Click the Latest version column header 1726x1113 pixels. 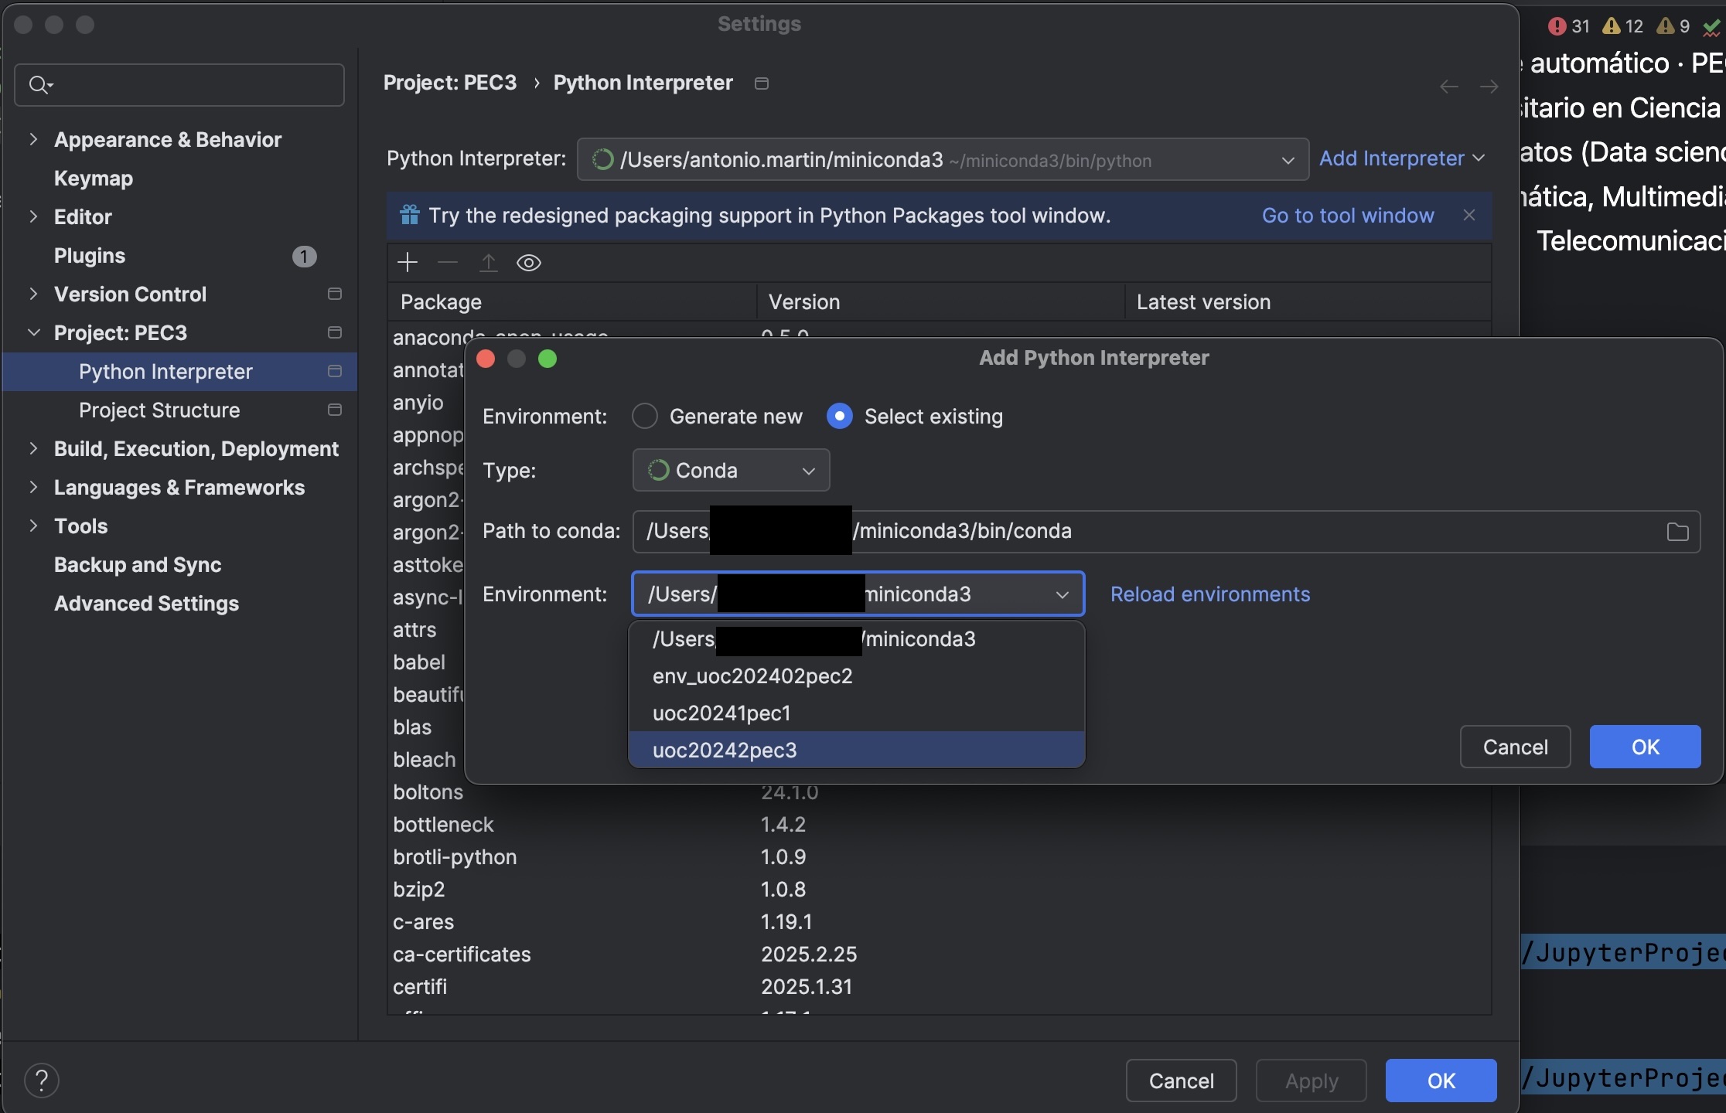(x=1308, y=302)
